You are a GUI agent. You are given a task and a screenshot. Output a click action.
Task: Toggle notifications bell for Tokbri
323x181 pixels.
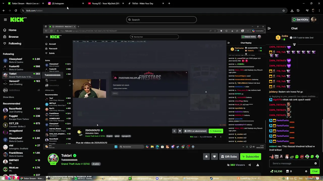pos(206,157)
